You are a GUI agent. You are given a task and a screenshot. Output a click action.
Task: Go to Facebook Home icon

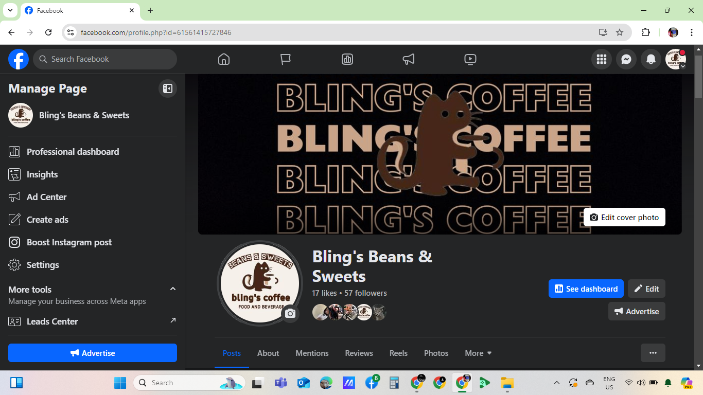(x=224, y=59)
